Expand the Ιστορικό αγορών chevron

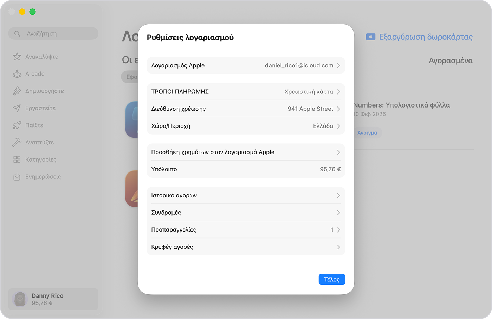coord(338,195)
